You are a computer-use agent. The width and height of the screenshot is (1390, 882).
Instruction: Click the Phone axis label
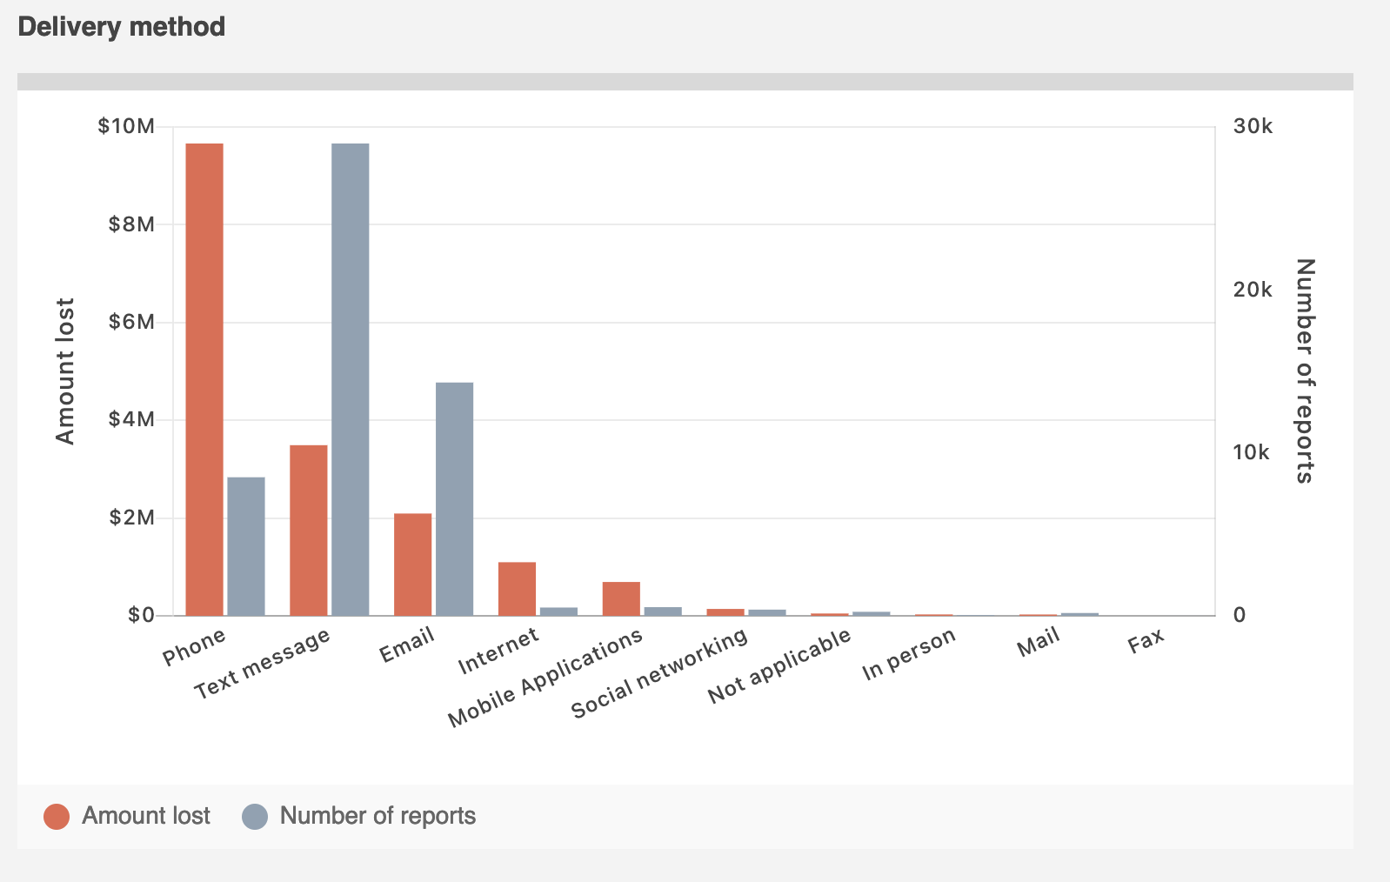point(194,646)
